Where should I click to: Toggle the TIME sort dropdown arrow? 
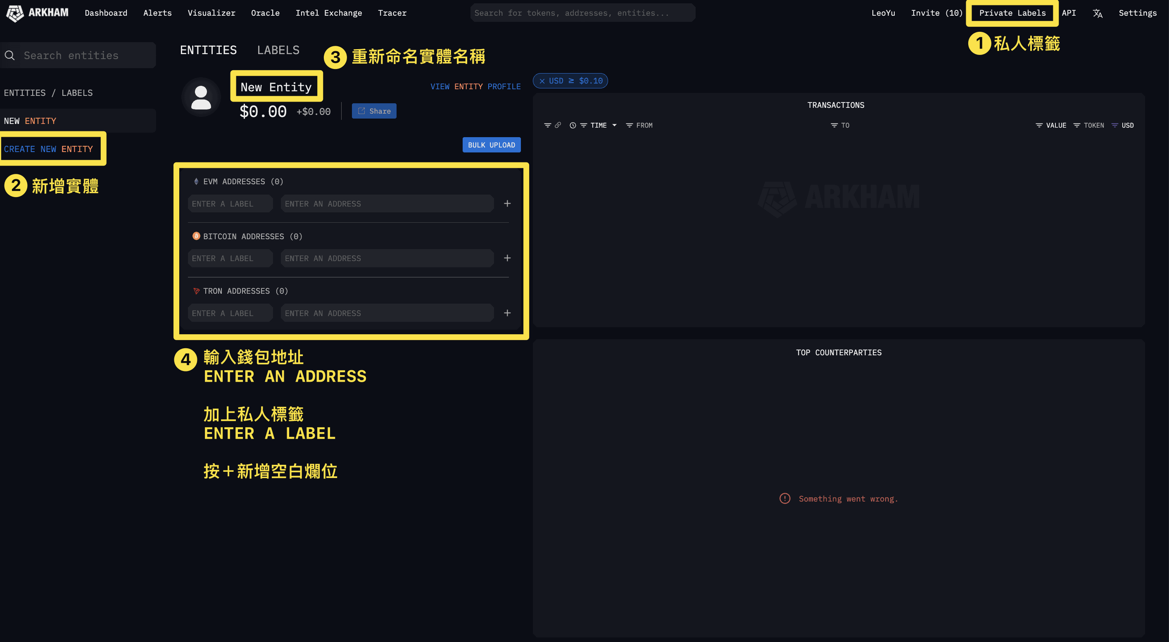[615, 125]
